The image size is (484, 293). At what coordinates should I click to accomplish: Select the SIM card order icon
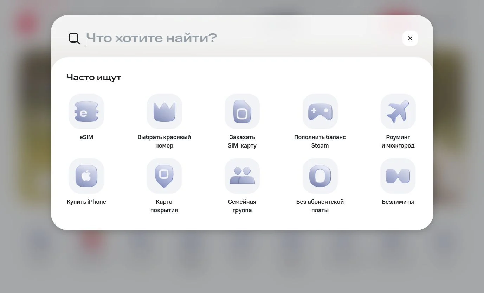tap(242, 111)
